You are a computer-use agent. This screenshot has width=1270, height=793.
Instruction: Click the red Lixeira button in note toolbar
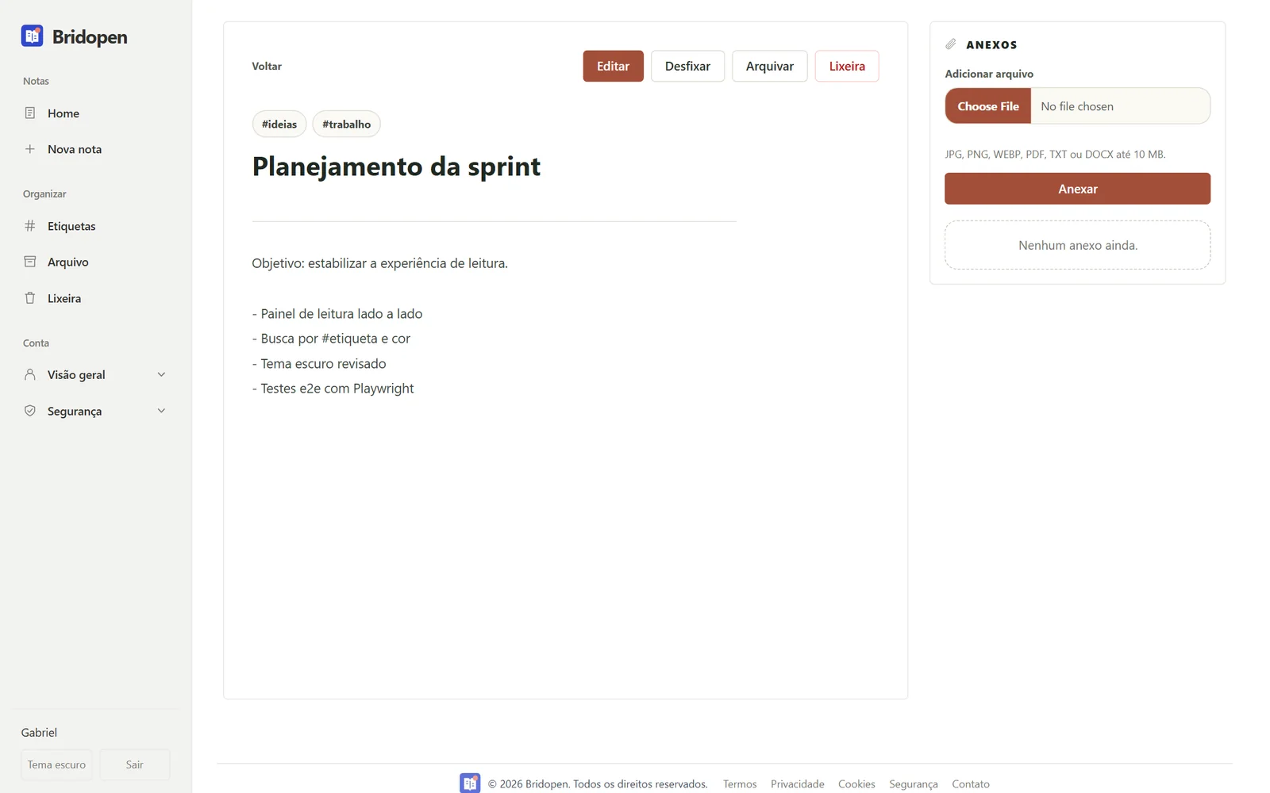tap(847, 66)
